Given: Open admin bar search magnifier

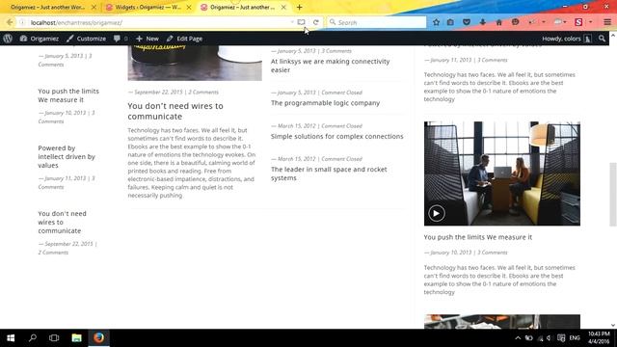Looking at the screenshot, I should (x=602, y=39).
